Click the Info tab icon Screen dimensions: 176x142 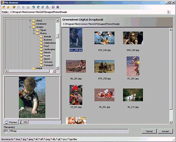tap(21, 122)
